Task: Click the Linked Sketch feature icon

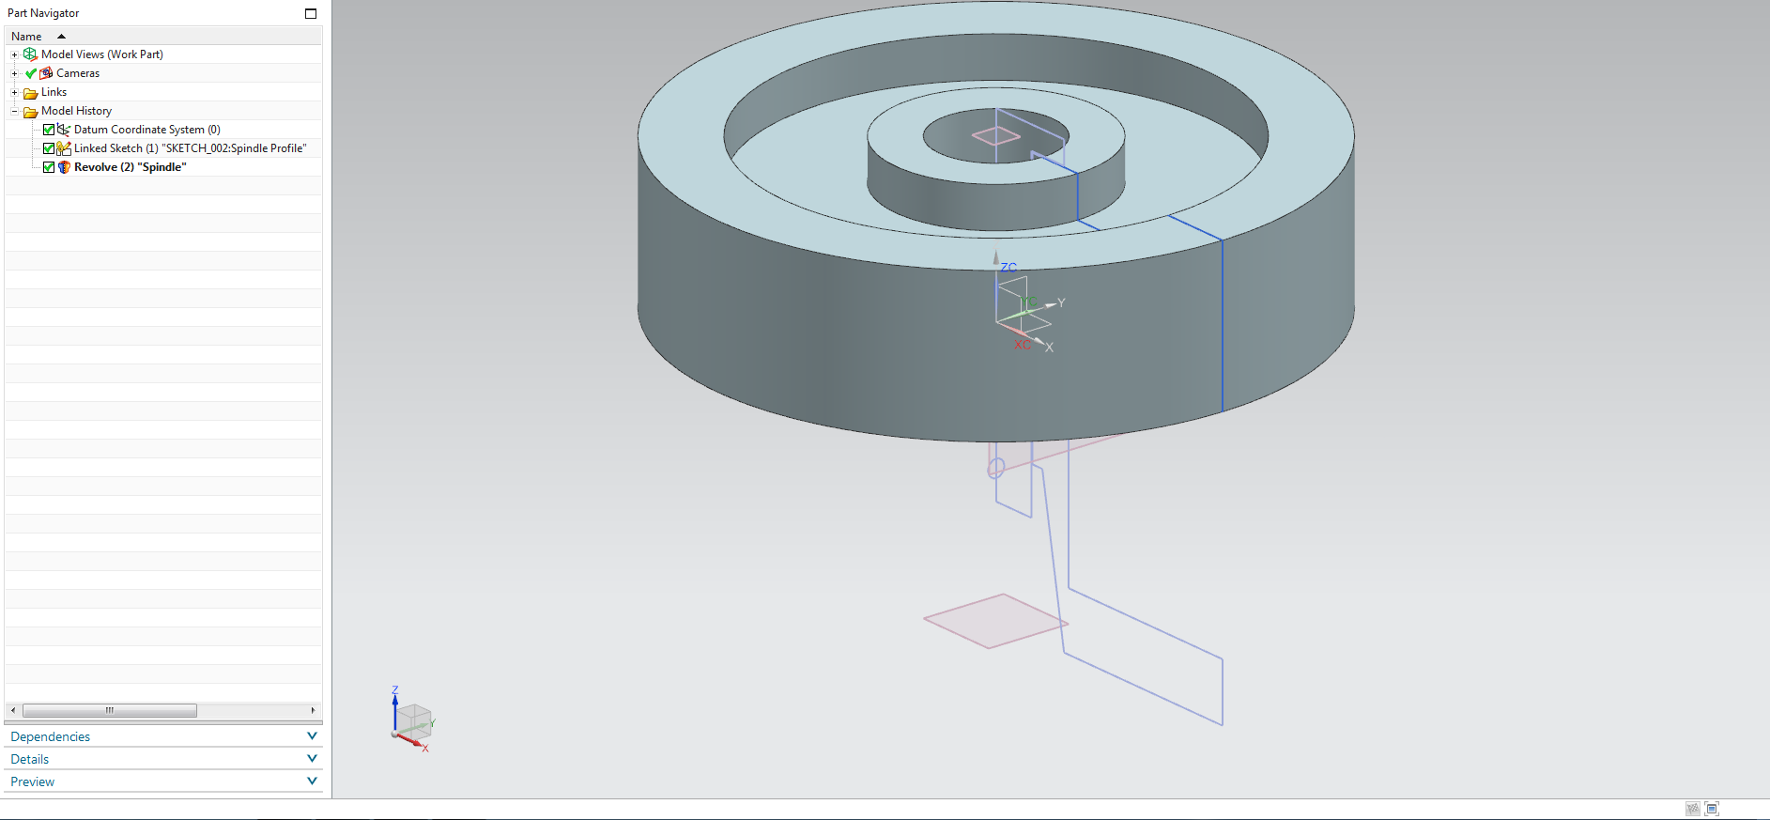Action: tap(64, 148)
